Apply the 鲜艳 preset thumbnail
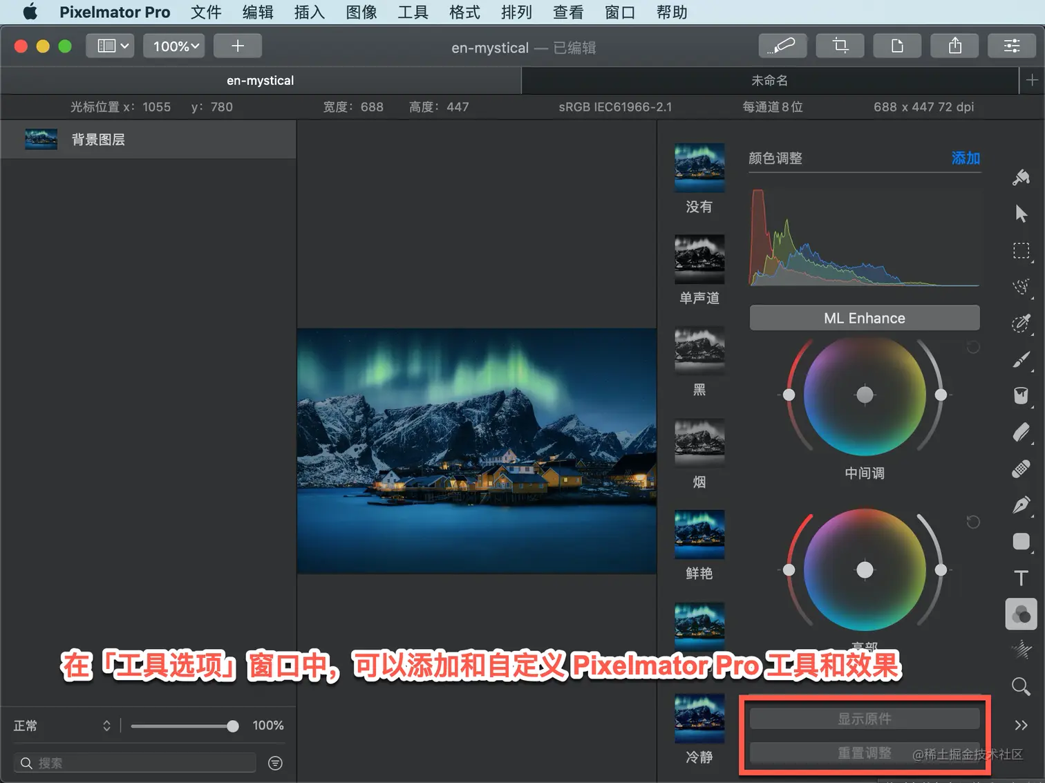Image resolution: width=1045 pixels, height=783 pixels. coord(699,534)
